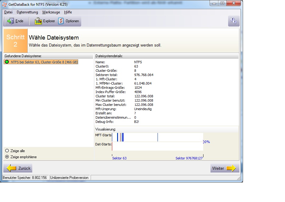Open the Datenrettung menu
This screenshot has height=202, width=285.
click(x=27, y=12)
